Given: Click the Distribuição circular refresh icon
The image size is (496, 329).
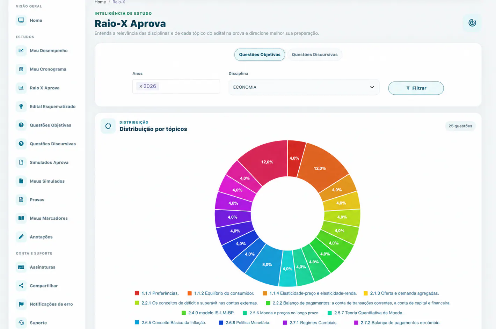Looking at the screenshot, I should tap(108, 126).
